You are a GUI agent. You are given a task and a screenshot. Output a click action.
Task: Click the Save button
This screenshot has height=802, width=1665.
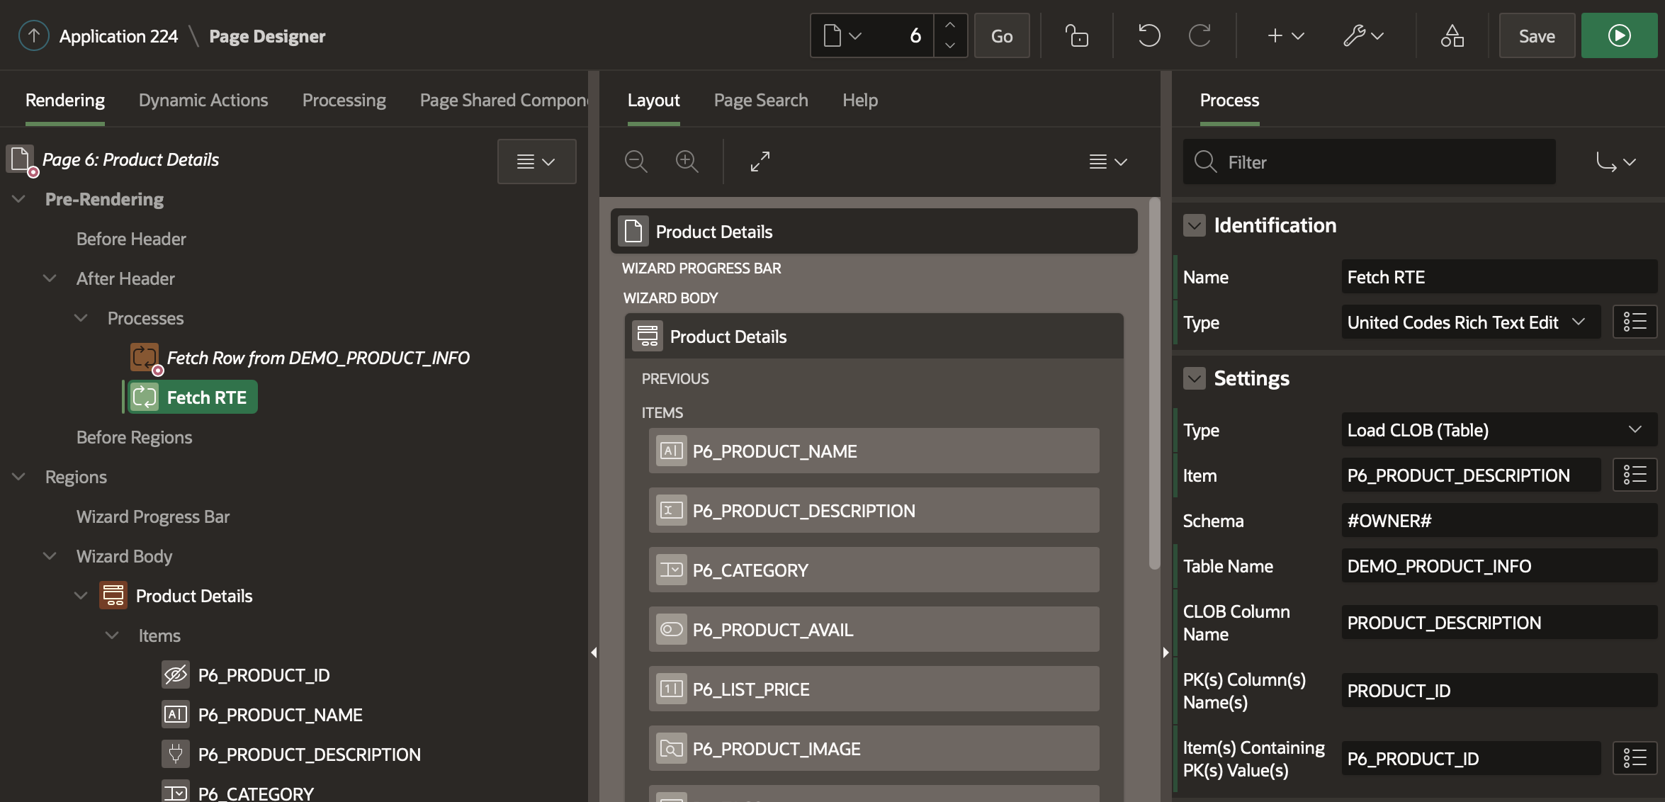pyautogui.click(x=1536, y=35)
